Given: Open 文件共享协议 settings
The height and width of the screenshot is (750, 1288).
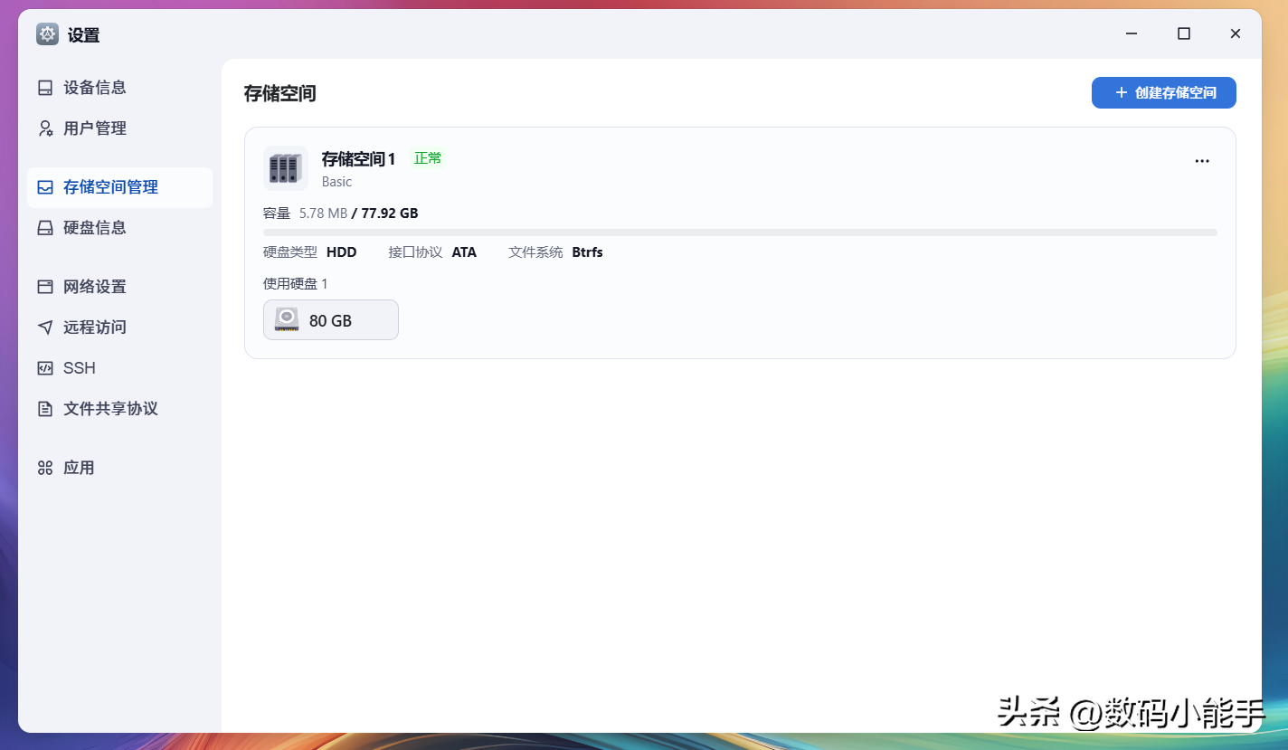Looking at the screenshot, I should [120, 409].
